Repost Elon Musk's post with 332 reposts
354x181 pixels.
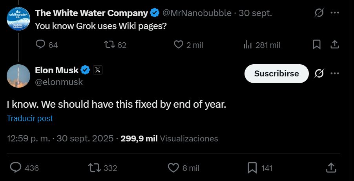(x=94, y=168)
